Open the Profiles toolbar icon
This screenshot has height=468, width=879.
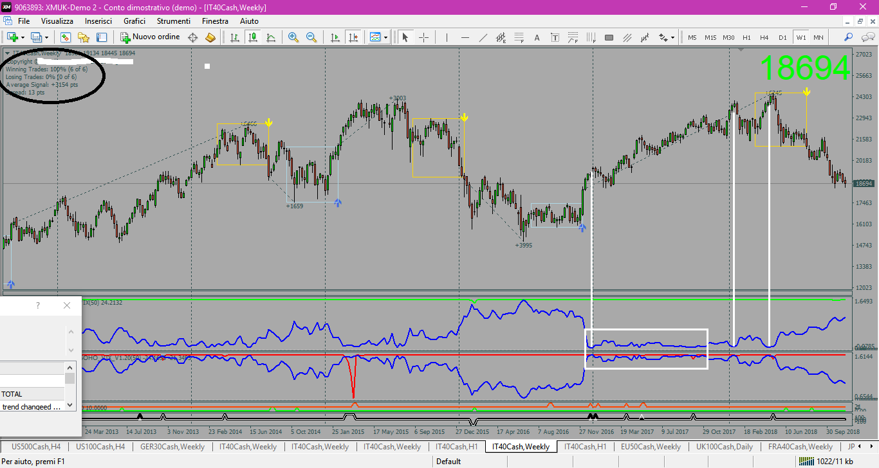[x=36, y=37]
